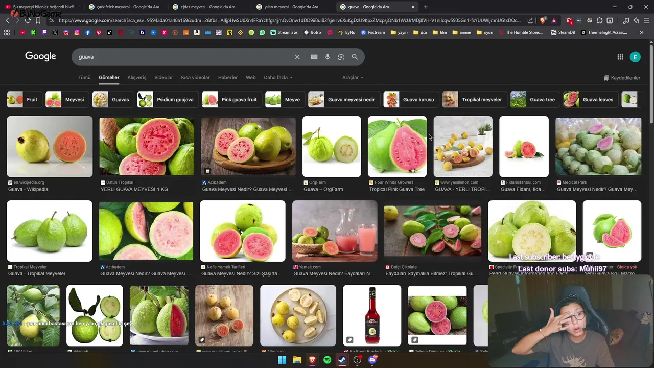Screen dimensions: 654x368
Task: Clear the guava search query with the X
Action: pyautogui.click(x=297, y=57)
